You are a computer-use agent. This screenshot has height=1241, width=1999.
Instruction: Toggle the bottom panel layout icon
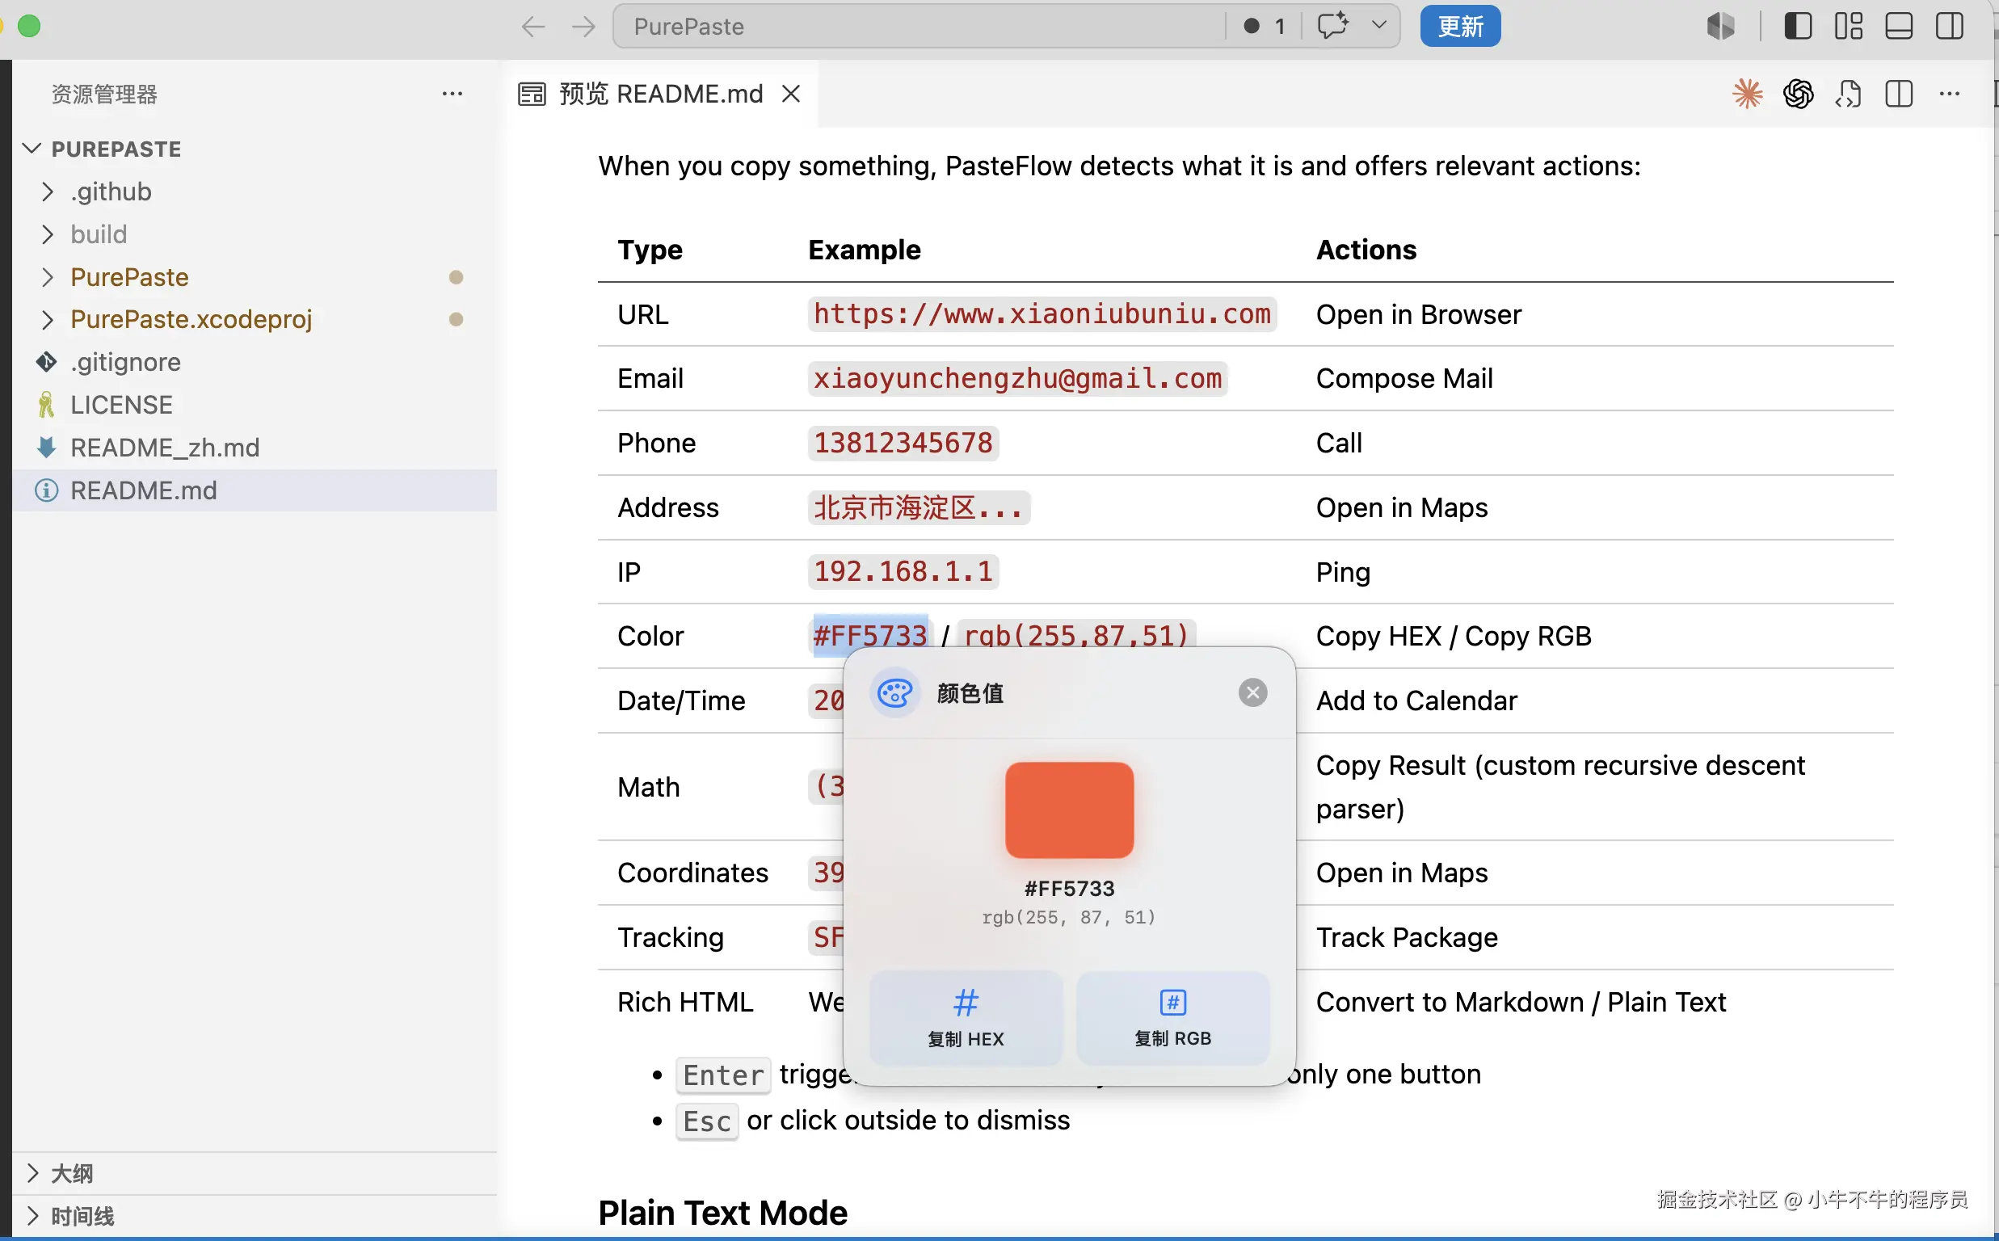click(x=1898, y=27)
